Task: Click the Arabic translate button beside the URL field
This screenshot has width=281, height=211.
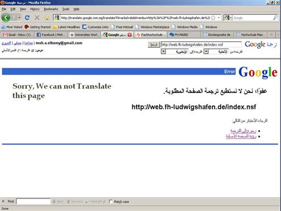Action: pos(154,45)
